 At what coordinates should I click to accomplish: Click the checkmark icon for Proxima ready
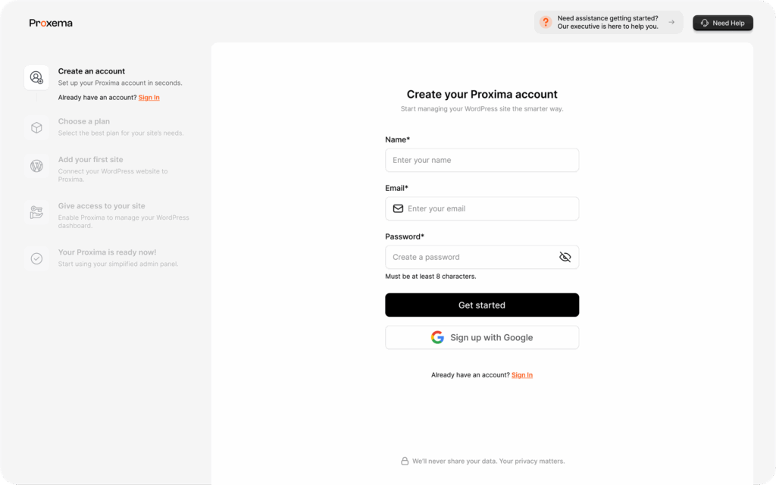(x=36, y=258)
